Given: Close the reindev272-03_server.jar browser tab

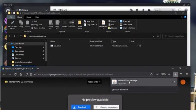Looking at the screenshot, I should (x=33, y=68).
